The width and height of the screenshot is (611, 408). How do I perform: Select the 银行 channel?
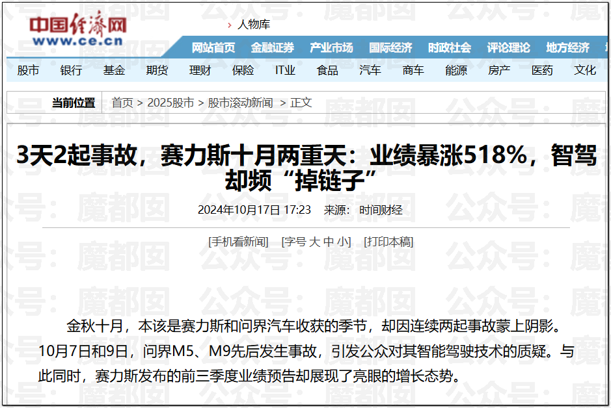(71, 70)
